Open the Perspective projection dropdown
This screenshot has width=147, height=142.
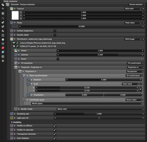click(x=135, y=72)
